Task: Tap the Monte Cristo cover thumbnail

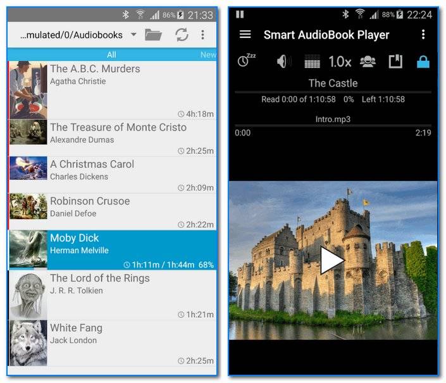Action: pos(28,132)
